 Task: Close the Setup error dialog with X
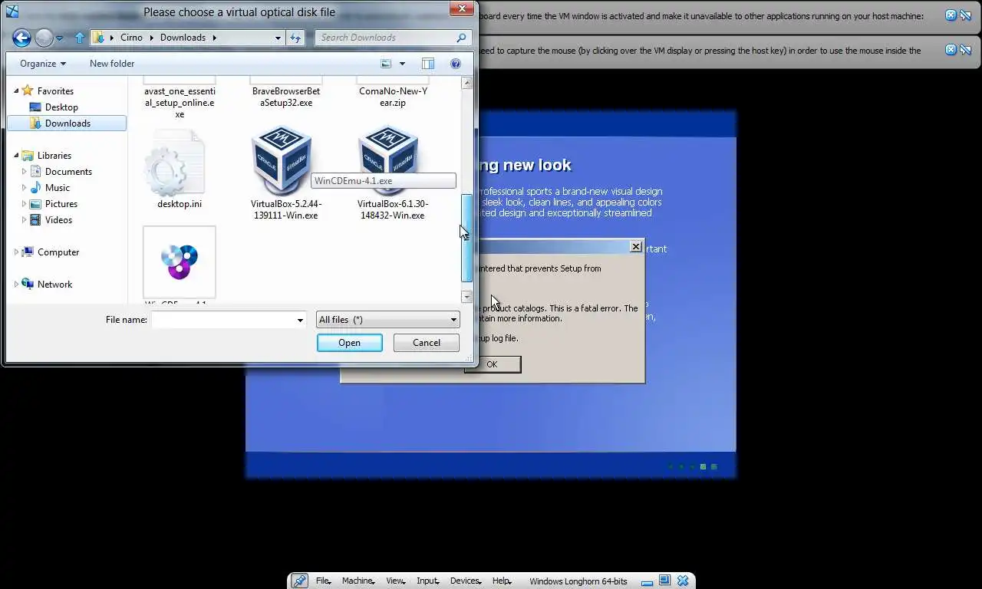coord(636,246)
